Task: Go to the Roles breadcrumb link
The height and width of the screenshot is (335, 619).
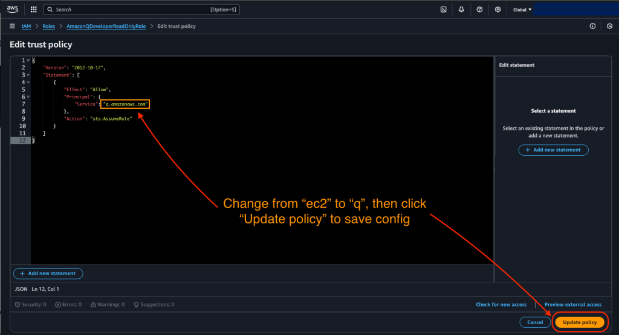Action: pyautogui.click(x=48, y=26)
